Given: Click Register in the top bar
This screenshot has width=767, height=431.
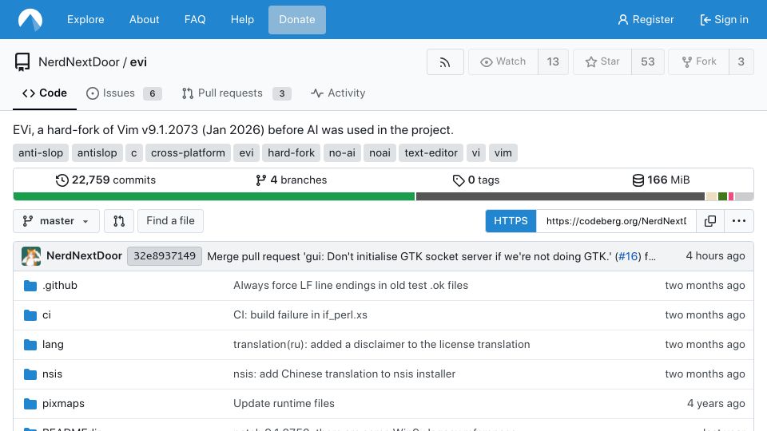Looking at the screenshot, I should pos(646,19).
